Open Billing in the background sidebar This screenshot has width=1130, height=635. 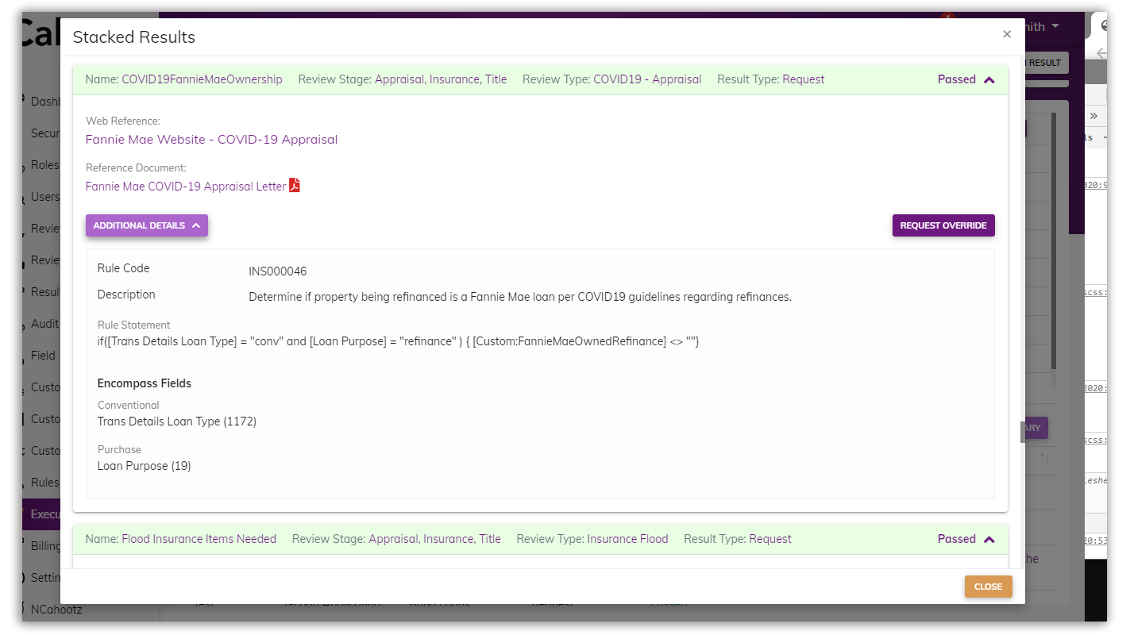(45, 546)
